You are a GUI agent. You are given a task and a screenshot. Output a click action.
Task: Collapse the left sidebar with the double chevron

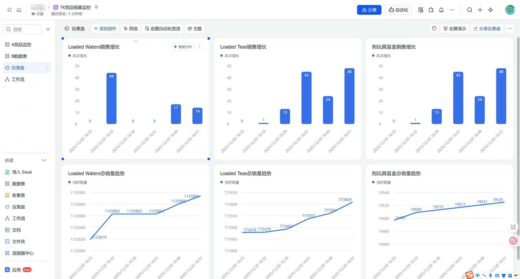pos(48,29)
